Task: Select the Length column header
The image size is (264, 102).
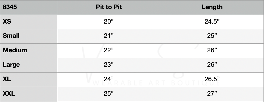Action: (x=212, y=7)
